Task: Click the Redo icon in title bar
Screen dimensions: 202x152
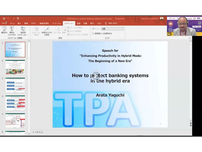Action: click(14, 18)
